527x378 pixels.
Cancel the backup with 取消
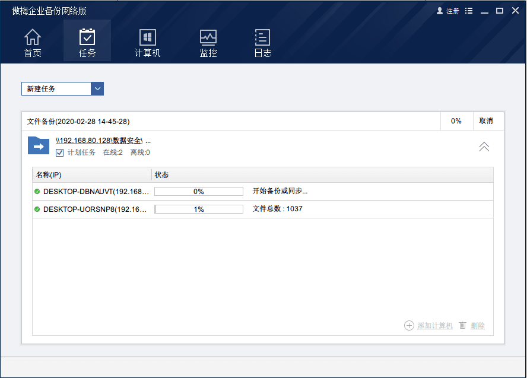coord(486,121)
